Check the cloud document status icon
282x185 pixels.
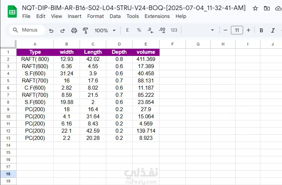coord(278,8)
